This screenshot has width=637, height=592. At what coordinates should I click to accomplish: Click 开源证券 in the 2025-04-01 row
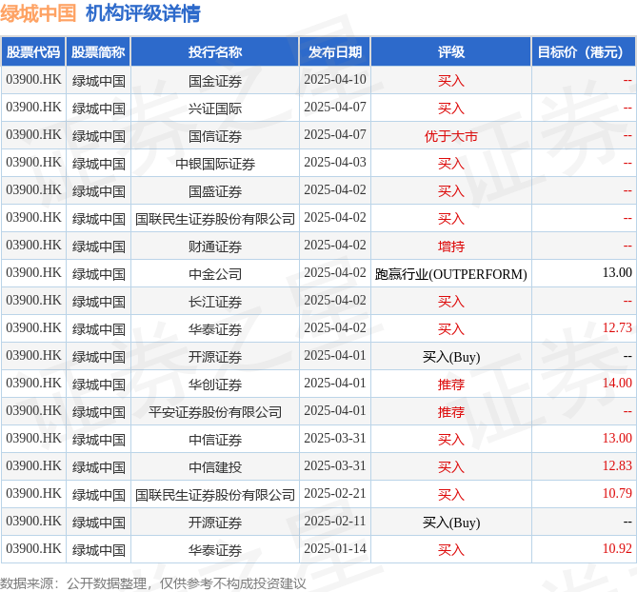pos(215,357)
